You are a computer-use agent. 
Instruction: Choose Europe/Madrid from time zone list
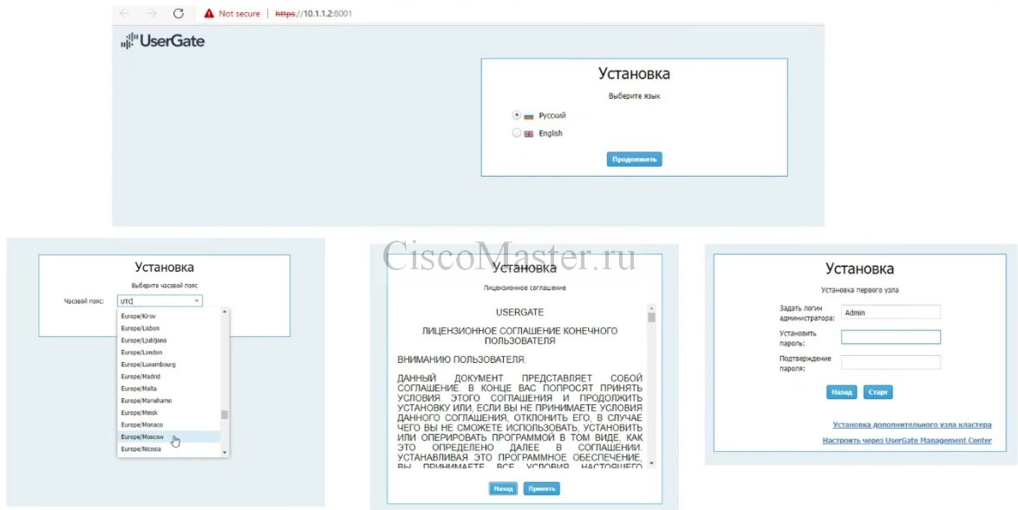[169, 377]
